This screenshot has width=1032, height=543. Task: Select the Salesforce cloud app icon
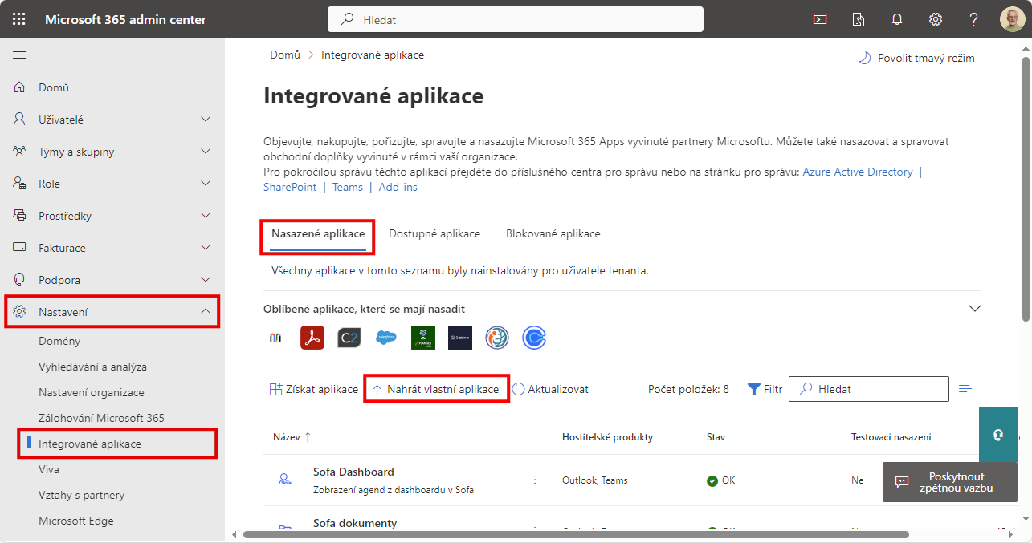click(x=386, y=338)
